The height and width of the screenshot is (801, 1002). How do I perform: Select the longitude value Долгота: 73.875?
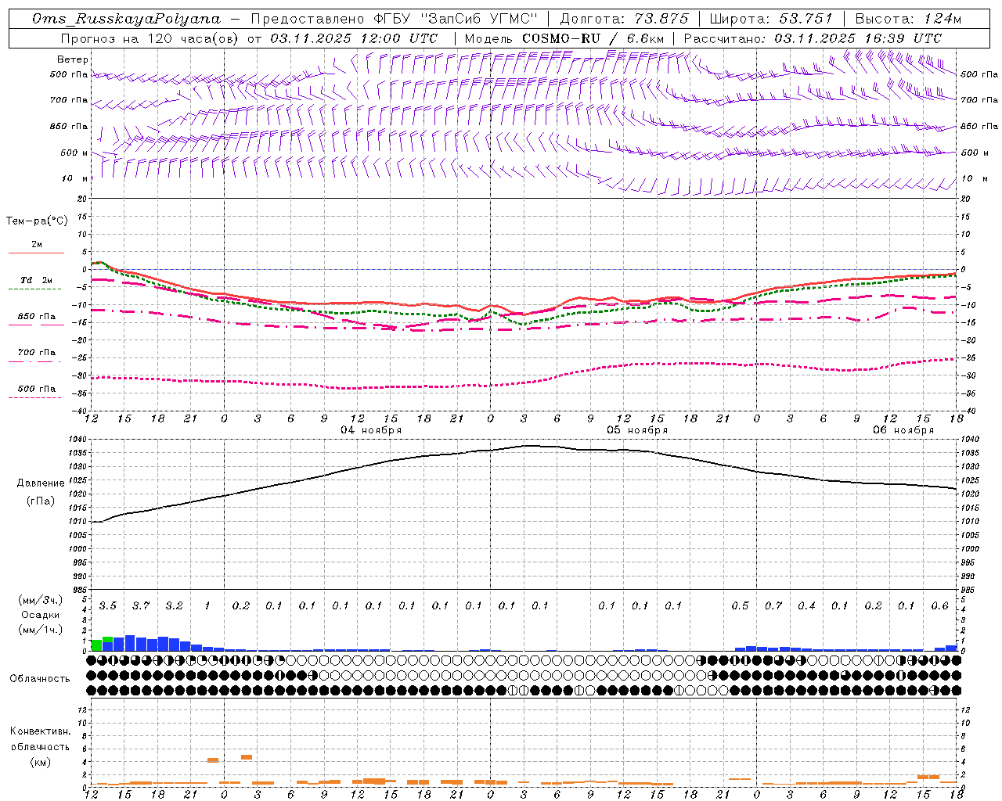[625, 19]
